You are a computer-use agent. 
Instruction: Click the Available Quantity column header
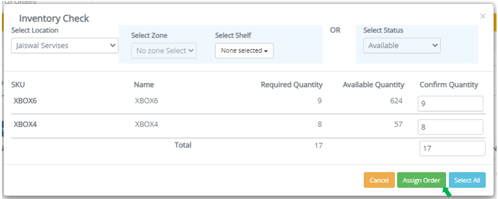tap(373, 85)
